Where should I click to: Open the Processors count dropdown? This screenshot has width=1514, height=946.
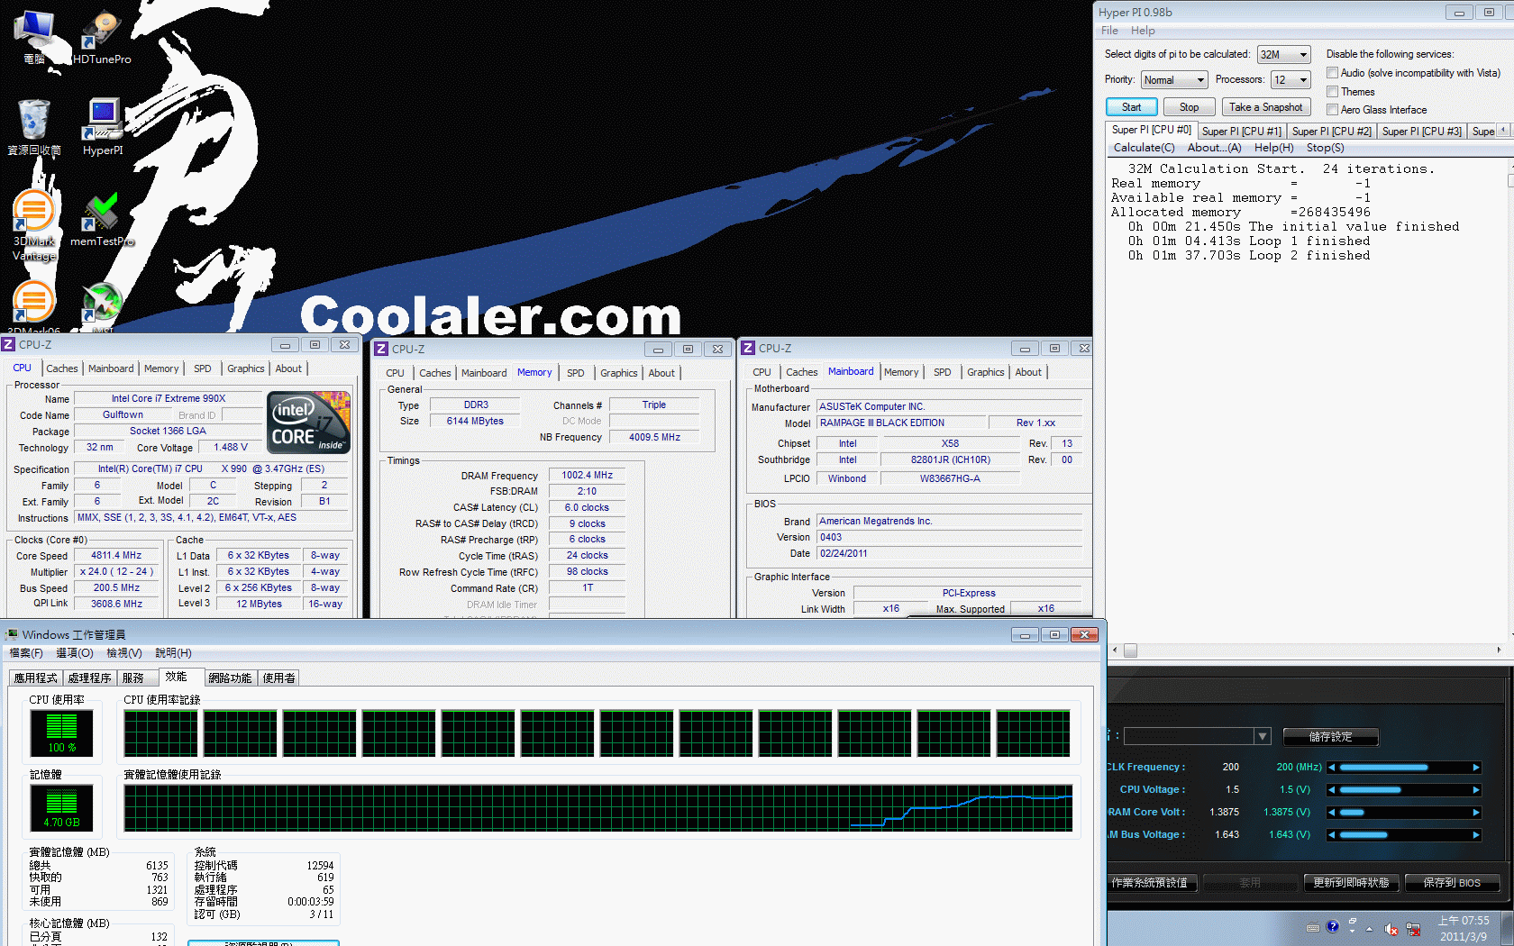[1290, 80]
